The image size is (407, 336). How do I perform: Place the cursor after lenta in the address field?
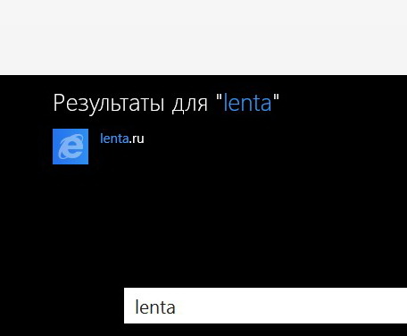pyautogui.click(x=176, y=307)
